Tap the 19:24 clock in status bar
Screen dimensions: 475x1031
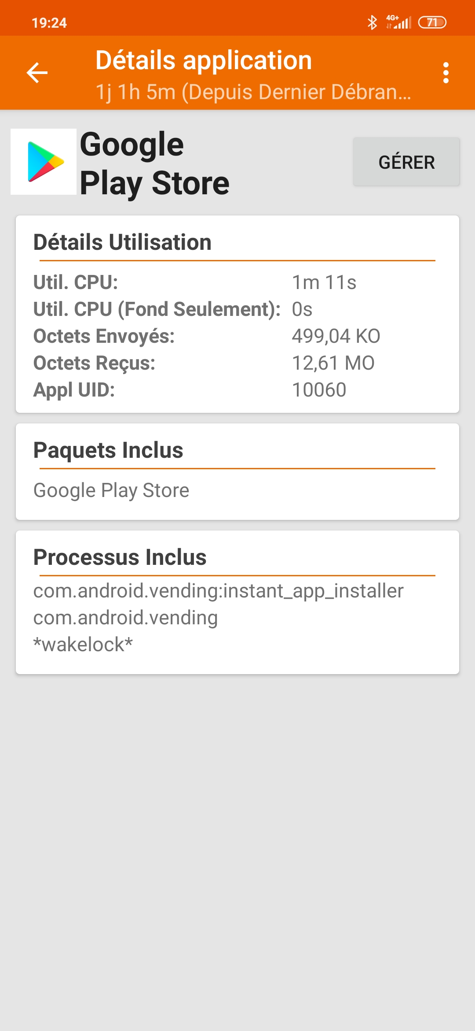(x=49, y=23)
